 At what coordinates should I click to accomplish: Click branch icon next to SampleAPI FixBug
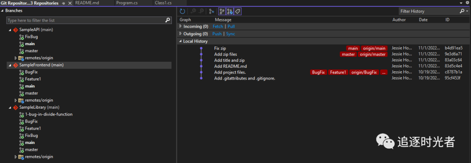[x=21, y=37]
